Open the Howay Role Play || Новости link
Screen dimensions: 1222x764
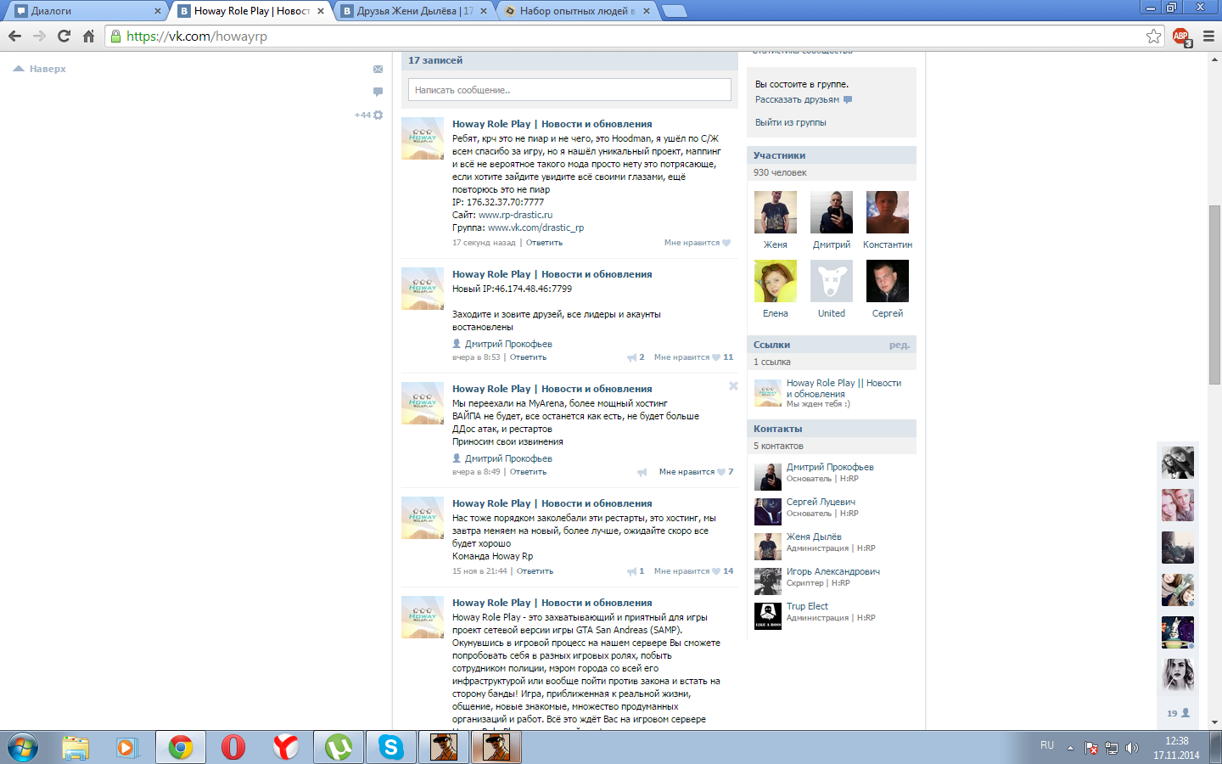844,388
